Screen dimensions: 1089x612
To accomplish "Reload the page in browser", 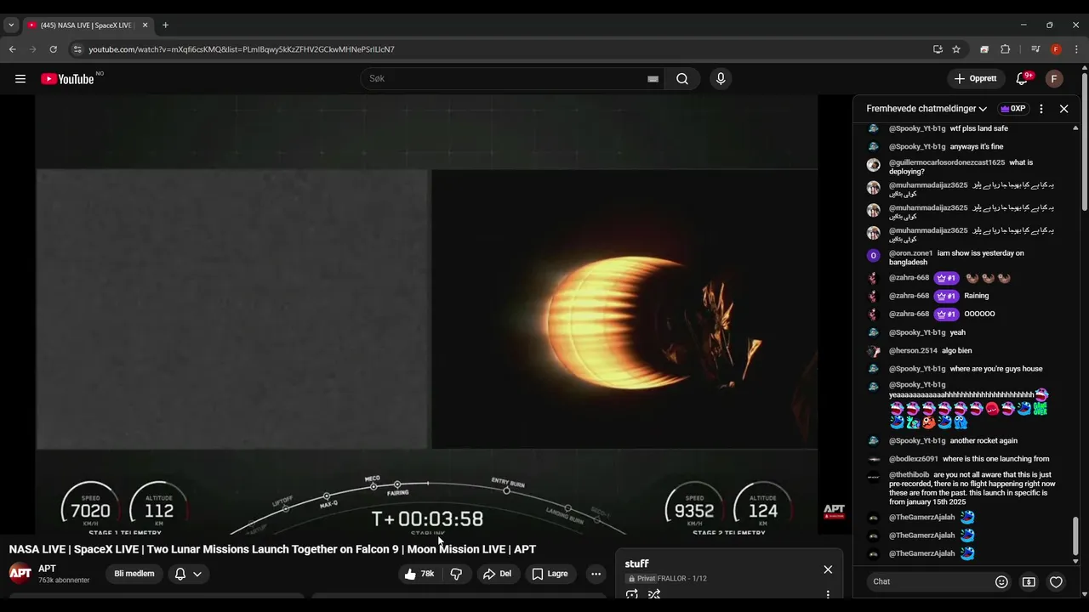I will [x=53, y=49].
